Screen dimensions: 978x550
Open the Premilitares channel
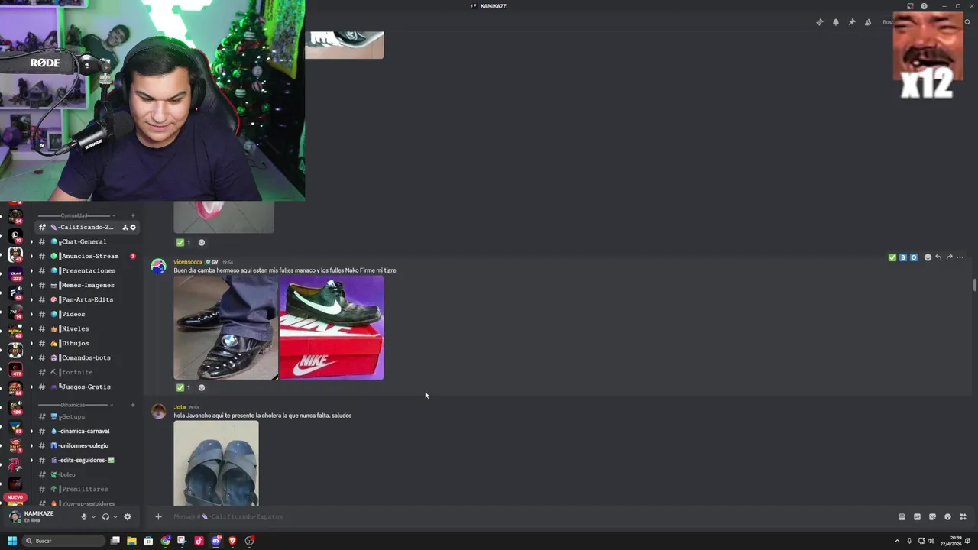[x=86, y=489]
